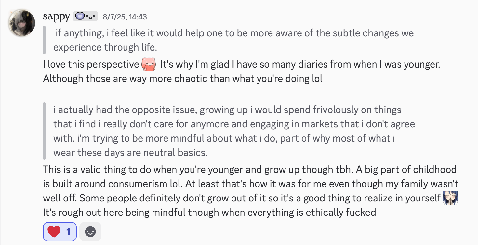Image resolution: width=478 pixels, height=245 pixels.
Task: Click line "Although those are way more chaotic"
Action: click(182, 79)
